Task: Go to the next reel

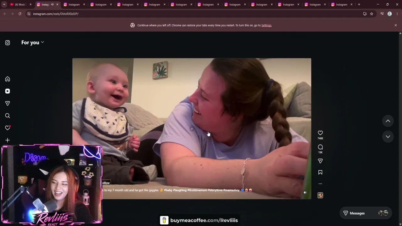Action: (388, 137)
